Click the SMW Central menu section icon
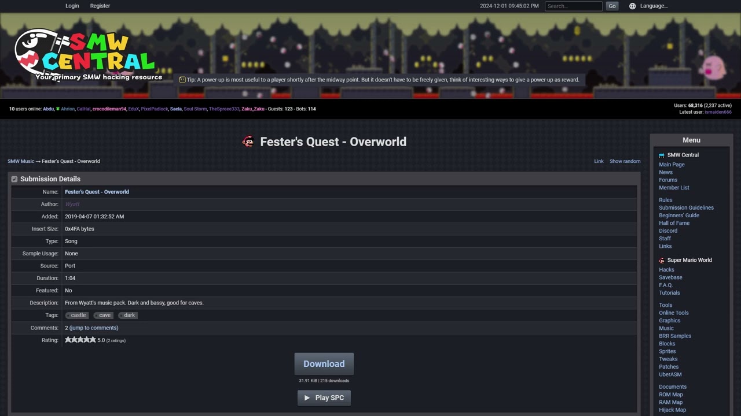Viewport: 741px width, 416px height. pyautogui.click(x=662, y=155)
